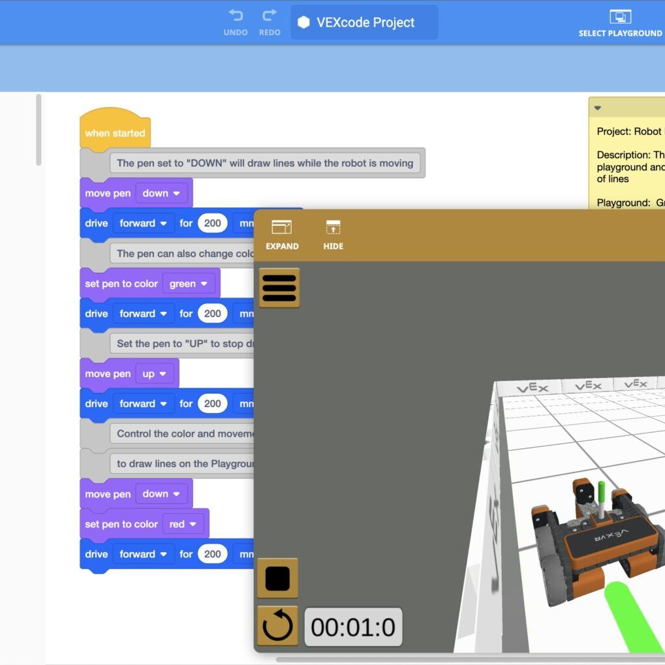Select the 'move pen' up block label
Viewport: 665px width, 665px height.
click(108, 374)
